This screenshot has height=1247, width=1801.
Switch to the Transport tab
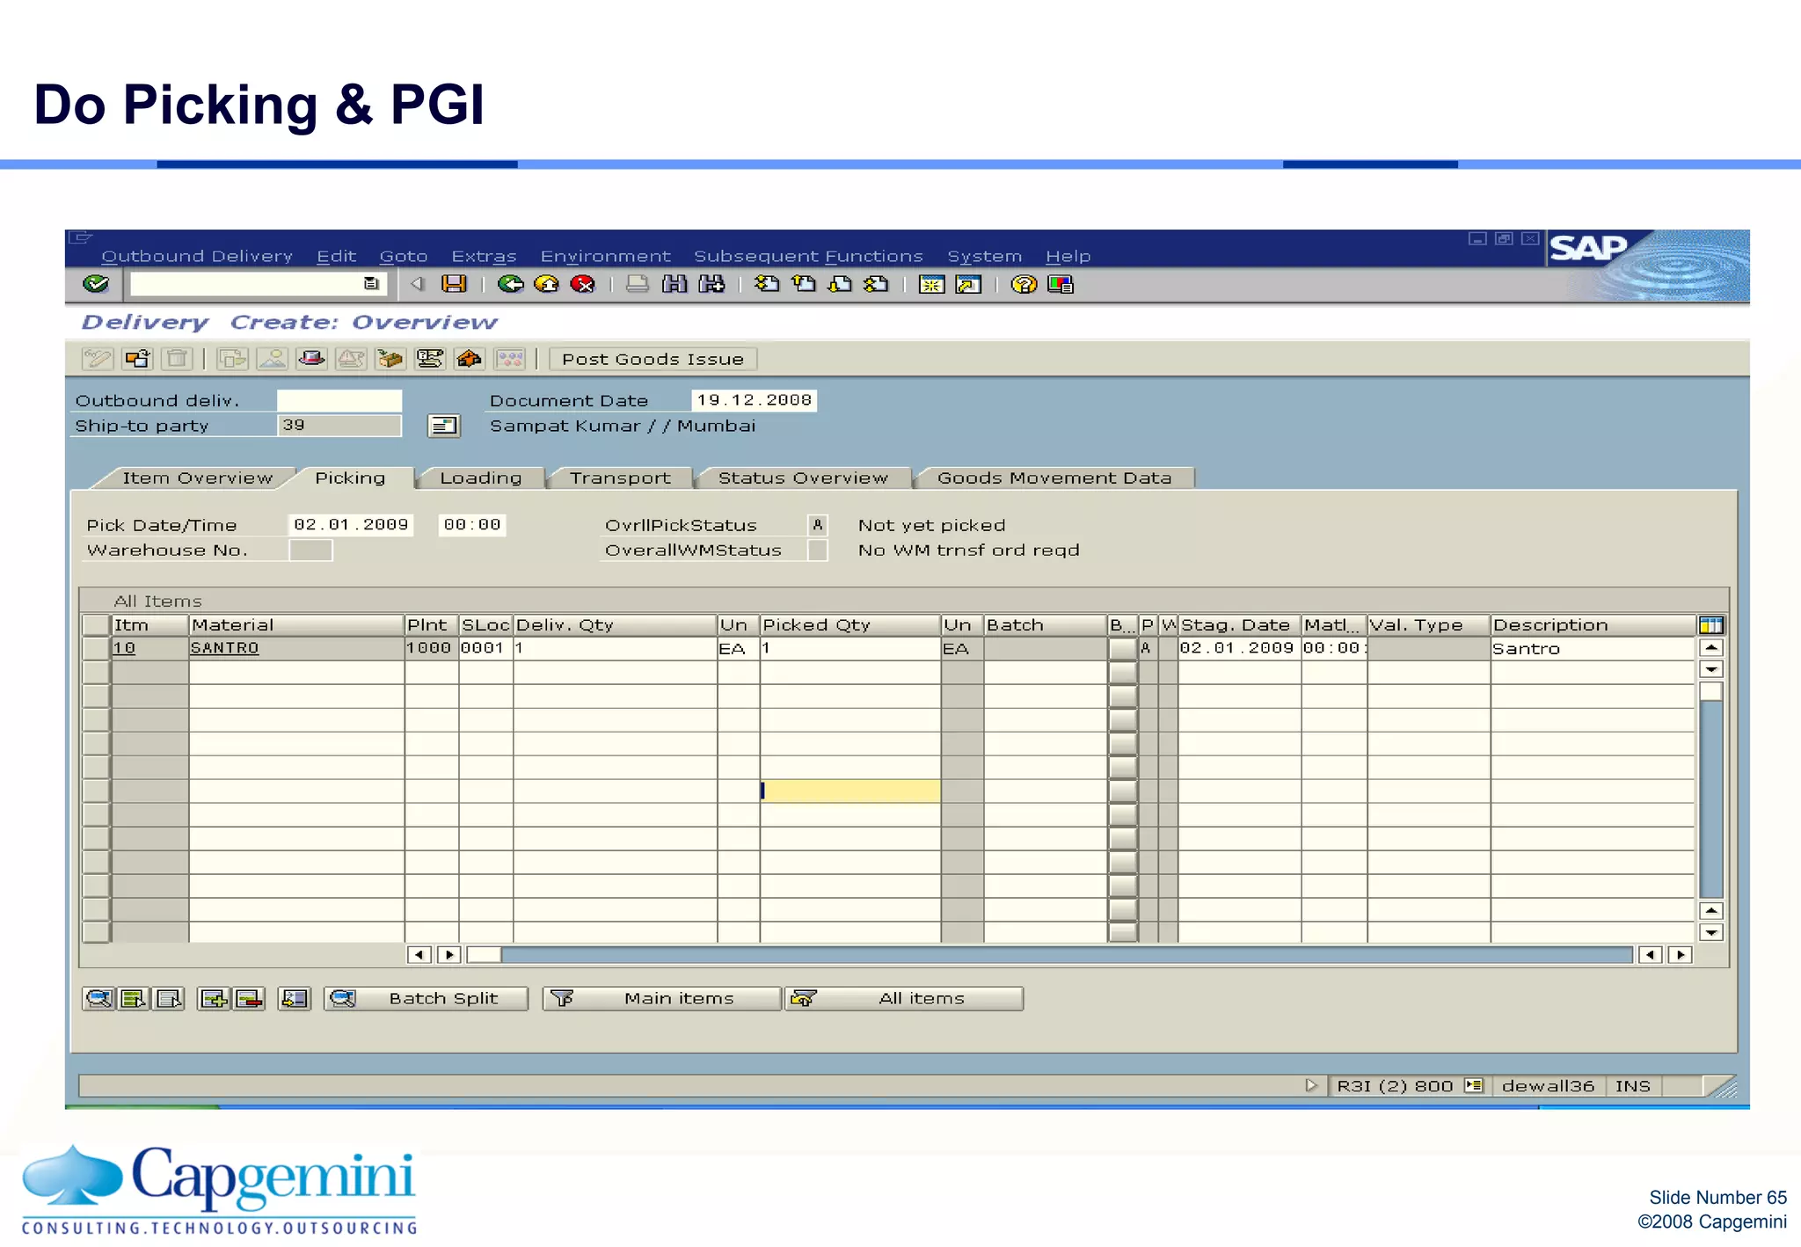click(x=620, y=478)
